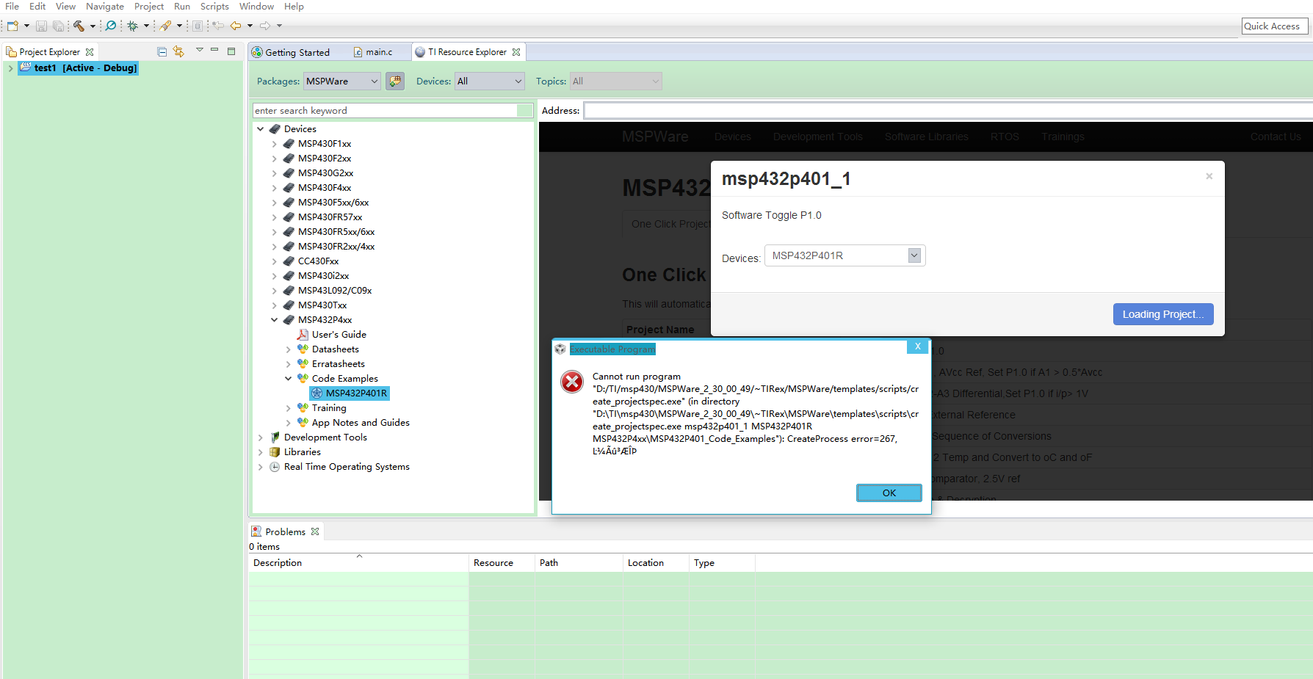The width and height of the screenshot is (1313, 679).
Task: Close the TI Resource Explorer tab
Action: point(516,52)
